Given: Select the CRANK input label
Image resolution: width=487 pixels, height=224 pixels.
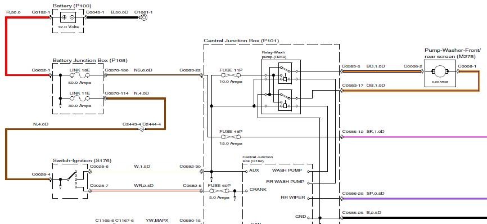Looking at the screenshot, I should 258,189.
